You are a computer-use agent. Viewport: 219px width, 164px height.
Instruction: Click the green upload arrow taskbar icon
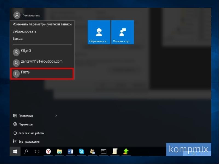click(126, 151)
